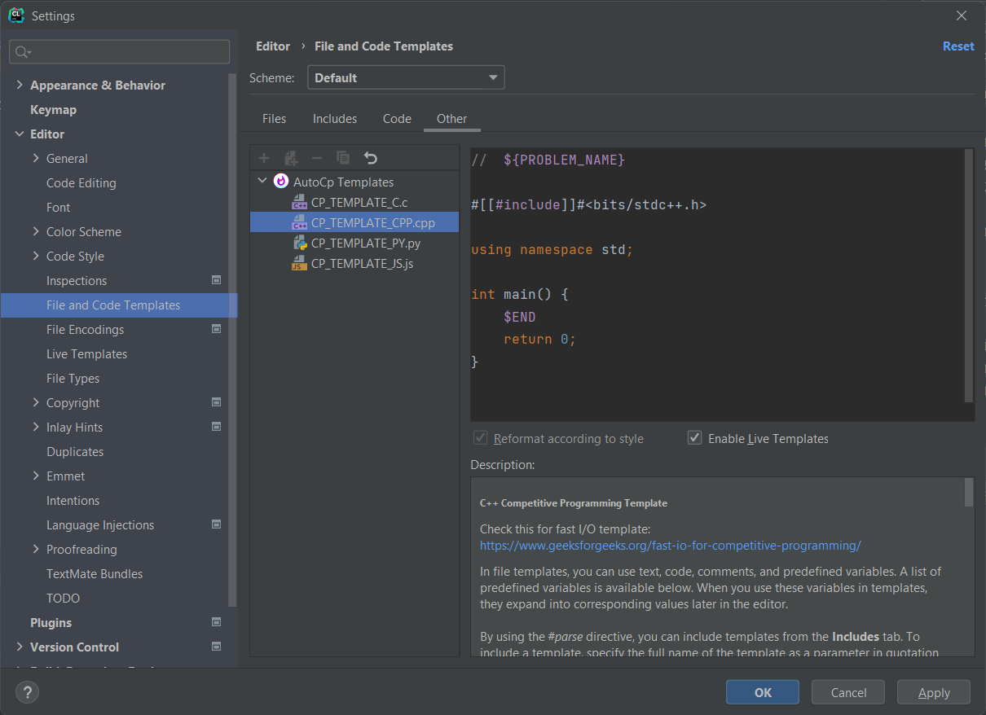The image size is (986, 715).
Task: Click the Reset link
Action: tap(957, 46)
